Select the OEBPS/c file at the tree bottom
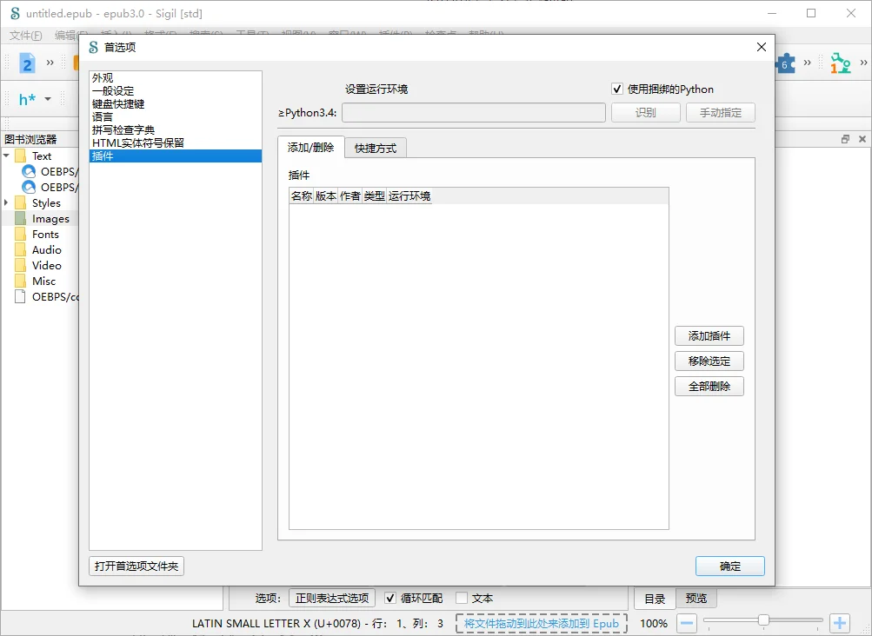 click(x=55, y=297)
